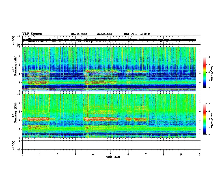
Task: Click the "-7" tick on ch.1 colorbar
Action: pyautogui.click(x=209, y=88)
